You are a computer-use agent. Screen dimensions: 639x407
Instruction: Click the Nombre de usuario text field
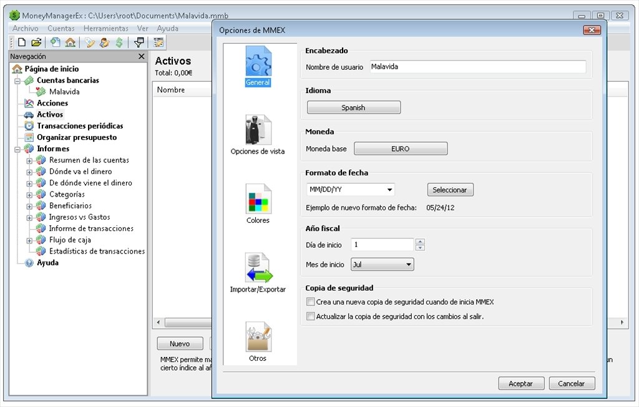pos(478,66)
